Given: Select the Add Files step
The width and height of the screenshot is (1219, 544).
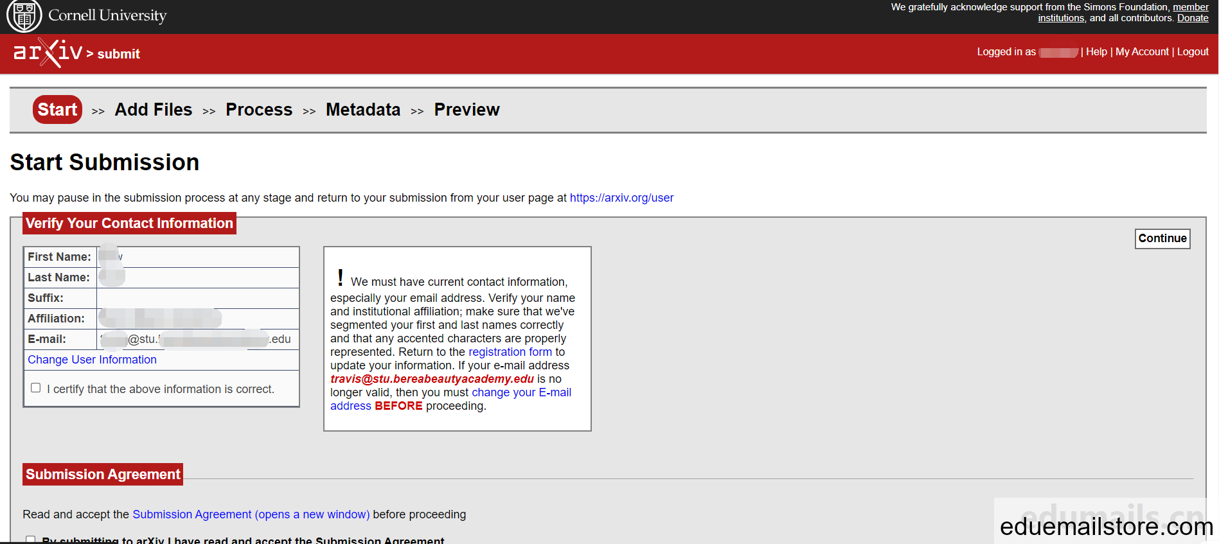Looking at the screenshot, I should coord(154,110).
